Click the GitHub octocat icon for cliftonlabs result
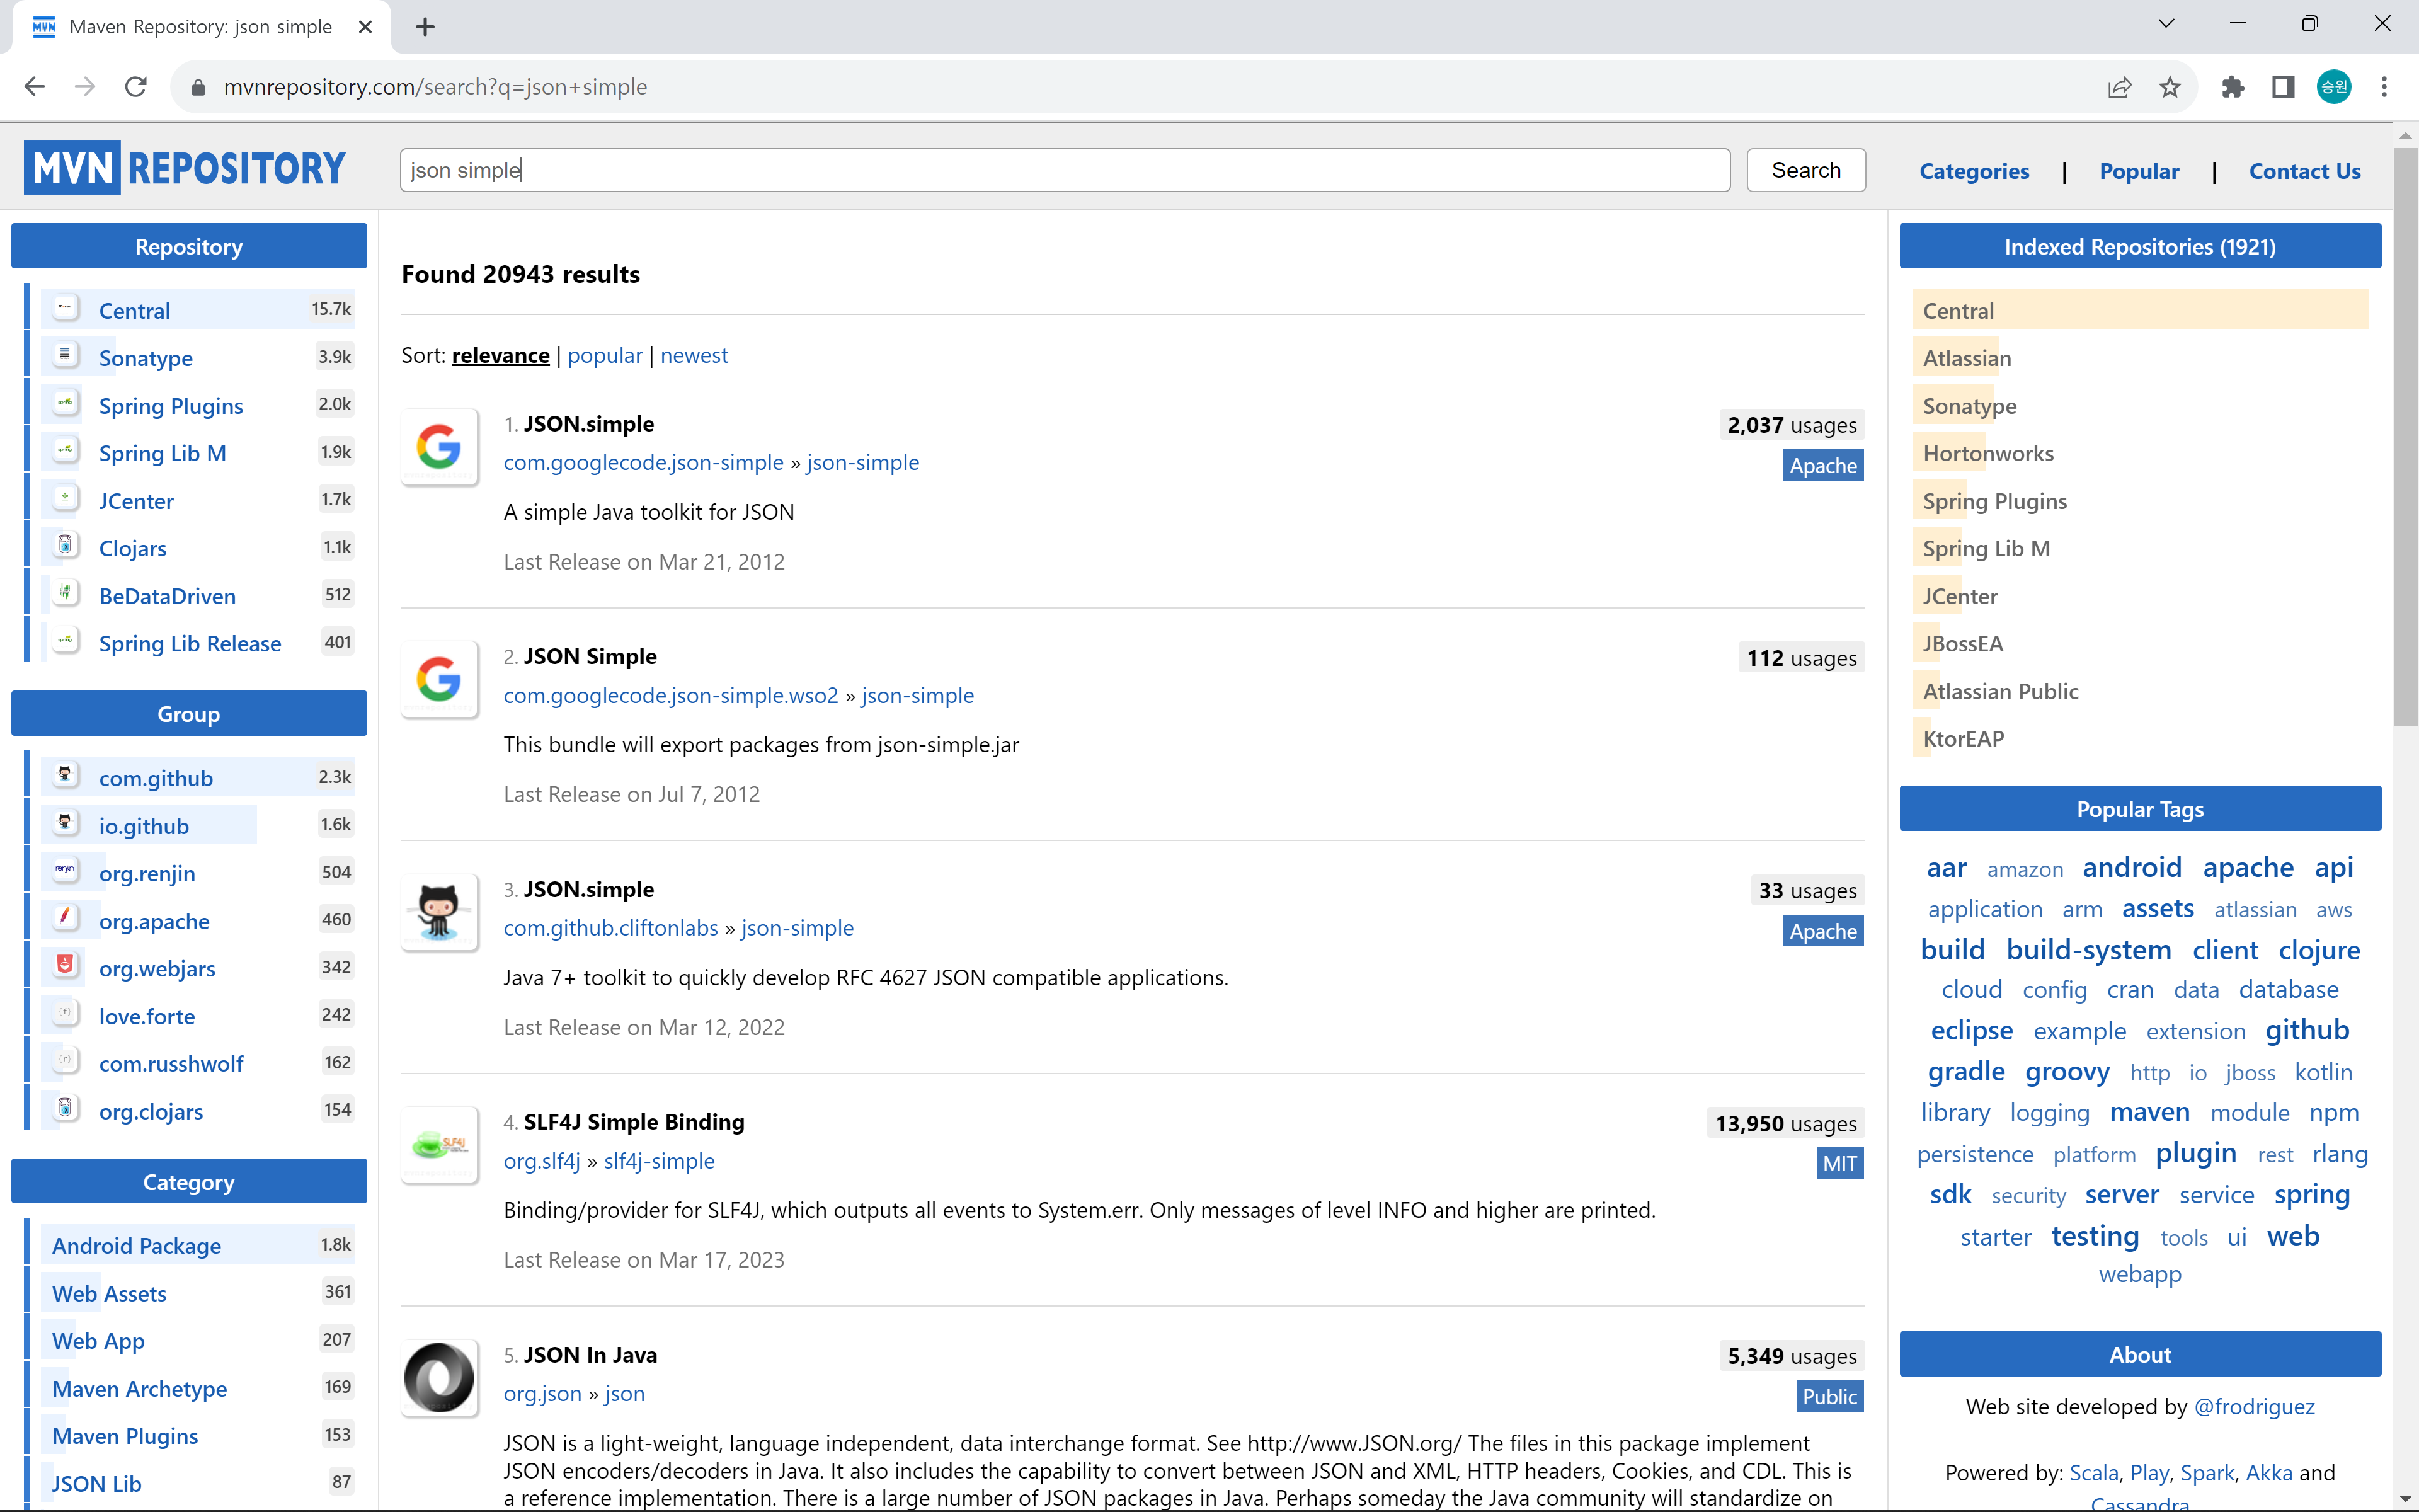 click(x=439, y=912)
